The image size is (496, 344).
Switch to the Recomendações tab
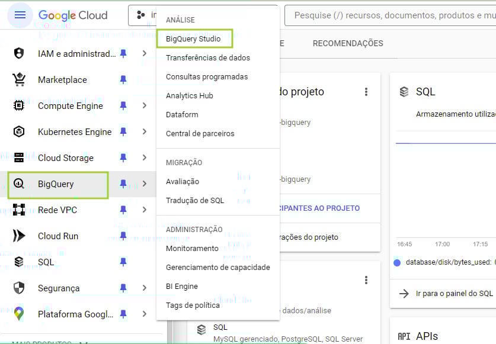point(348,43)
